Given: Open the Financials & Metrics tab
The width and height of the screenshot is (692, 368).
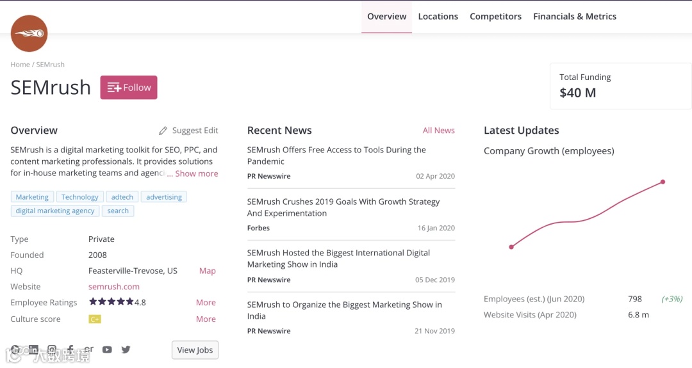Looking at the screenshot, I should [575, 16].
